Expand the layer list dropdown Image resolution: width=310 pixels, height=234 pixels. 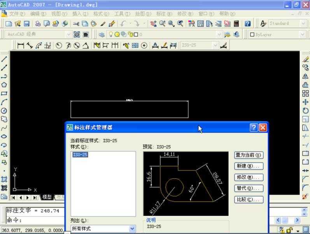219,34
